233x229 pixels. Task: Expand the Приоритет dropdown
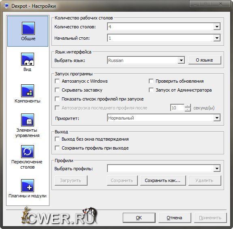[x=164, y=118]
